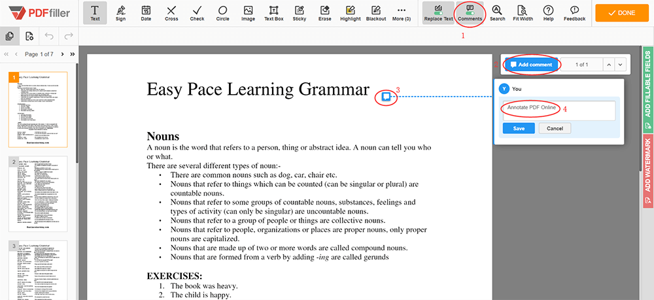Select the Sign tool
The width and height of the screenshot is (654, 300).
click(x=120, y=13)
